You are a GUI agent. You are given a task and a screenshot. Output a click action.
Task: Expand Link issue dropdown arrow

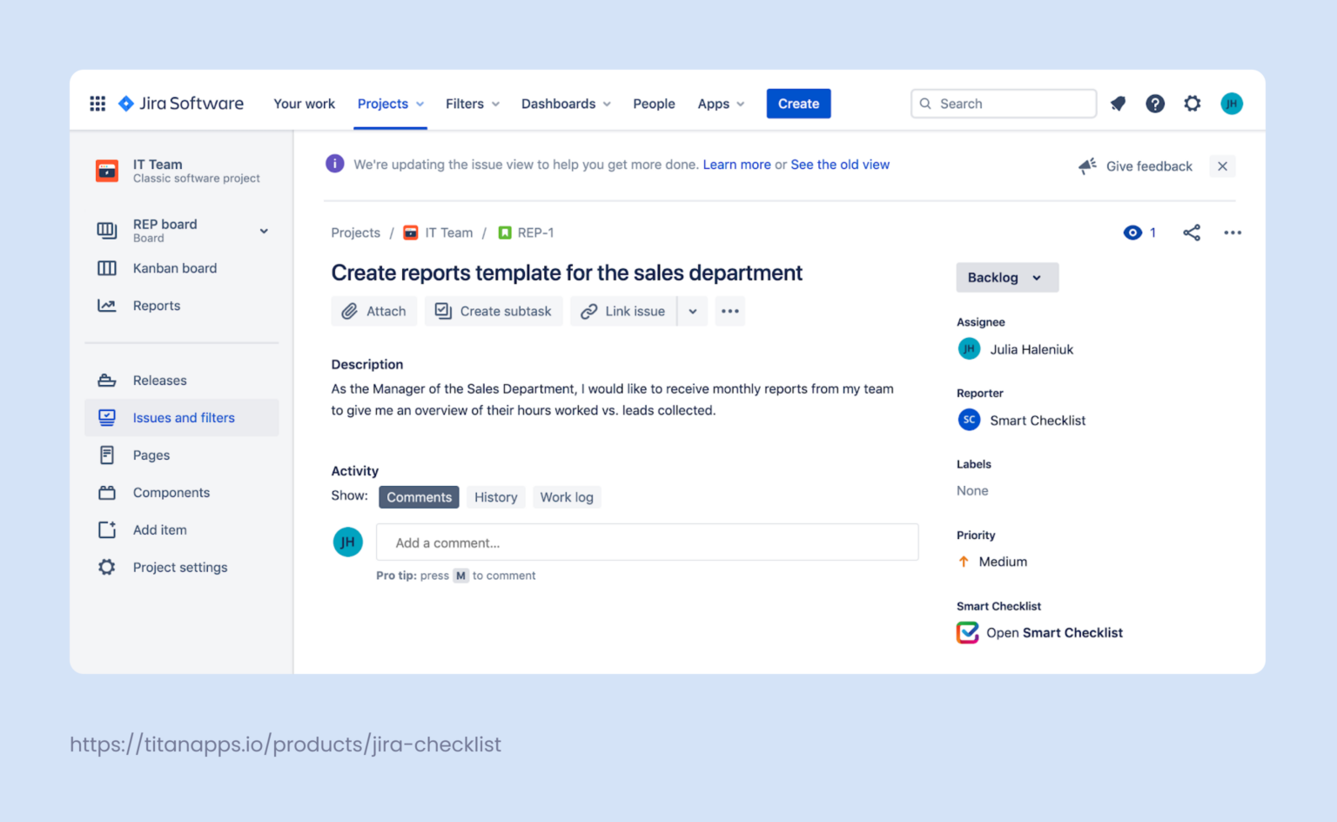693,311
